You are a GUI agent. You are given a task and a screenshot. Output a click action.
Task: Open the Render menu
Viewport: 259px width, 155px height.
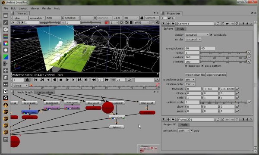[x=47, y=9]
